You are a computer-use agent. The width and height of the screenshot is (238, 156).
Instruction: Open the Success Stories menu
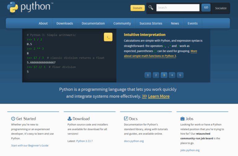click(151, 23)
